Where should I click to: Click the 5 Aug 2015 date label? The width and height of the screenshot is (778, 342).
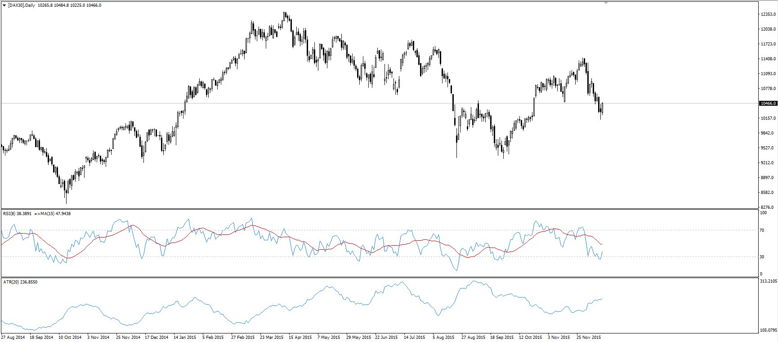click(x=443, y=337)
